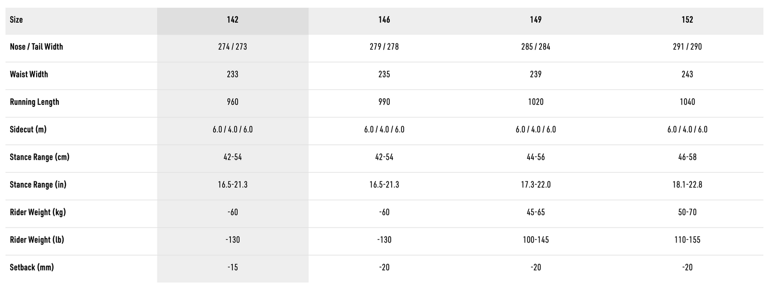Select the -15 setback value
The height and width of the screenshot is (283, 770).
tap(232, 268)
